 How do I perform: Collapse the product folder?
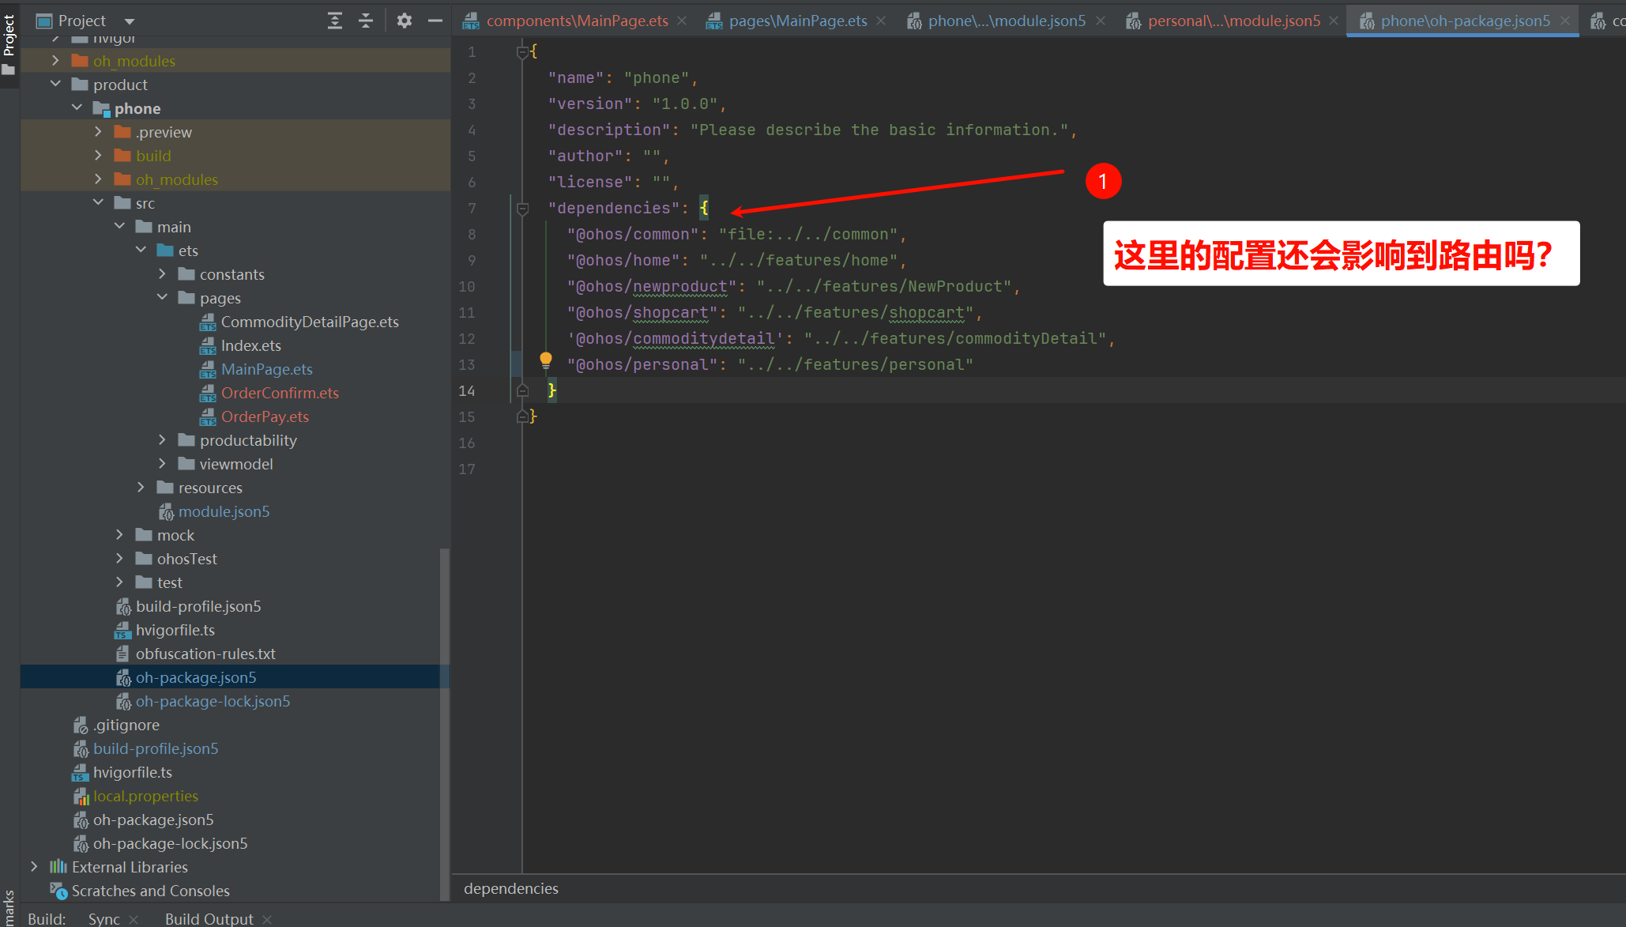pos(55,84)
